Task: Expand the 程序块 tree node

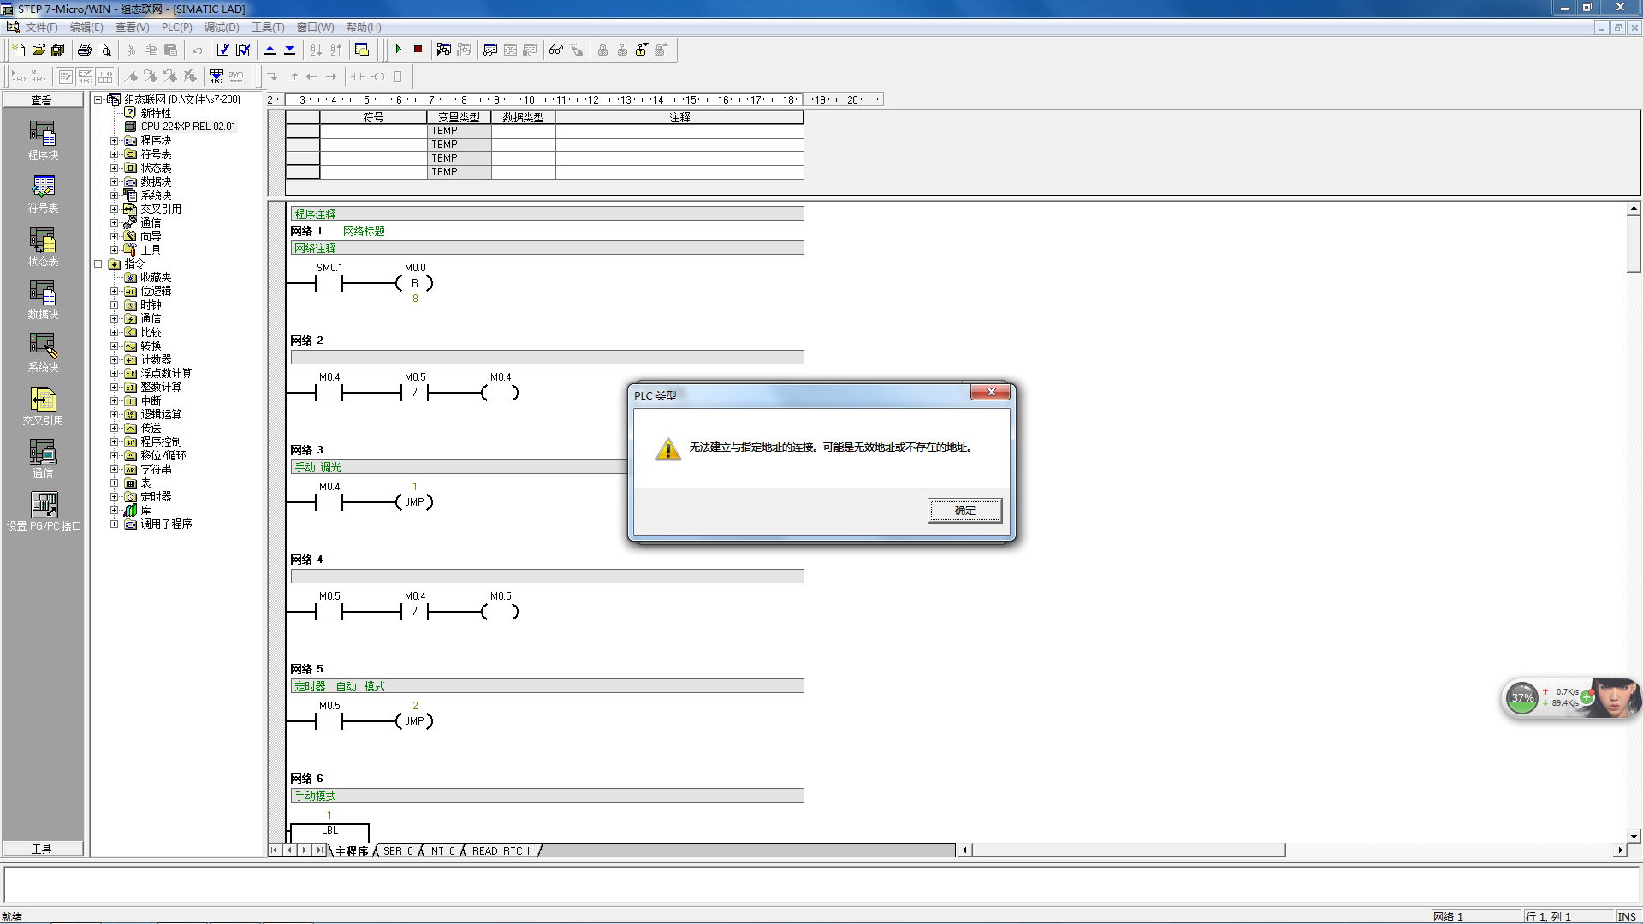Action: coord(114,140)
